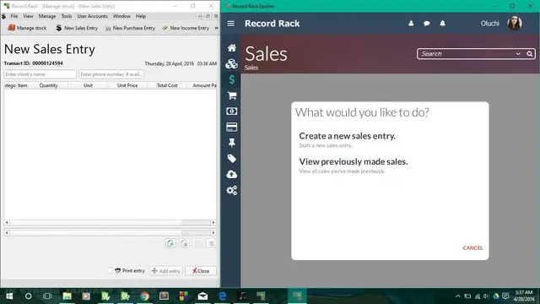The image size is (540, 304).
Task: Click the search magnifier icon in Sales header
Action: pyautogui.click(x=530, y=54)
